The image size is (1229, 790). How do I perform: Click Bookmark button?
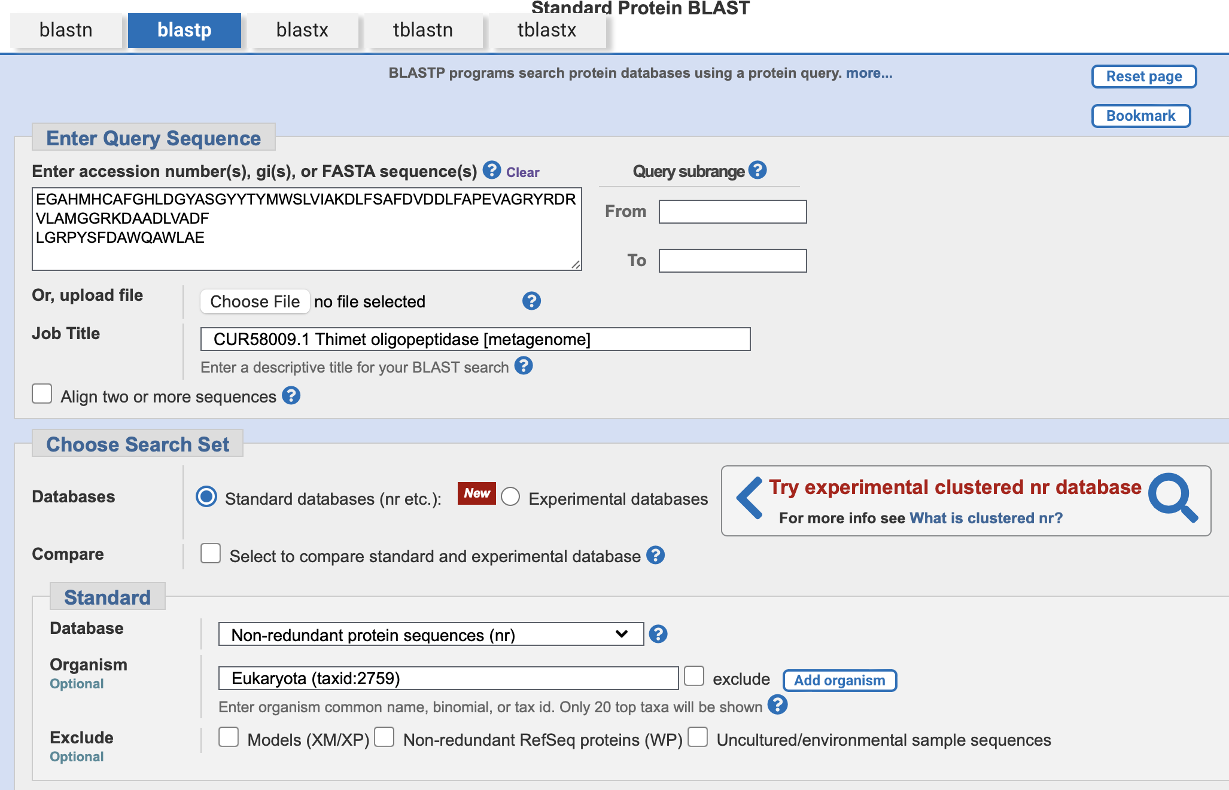tap(1141, 116)
